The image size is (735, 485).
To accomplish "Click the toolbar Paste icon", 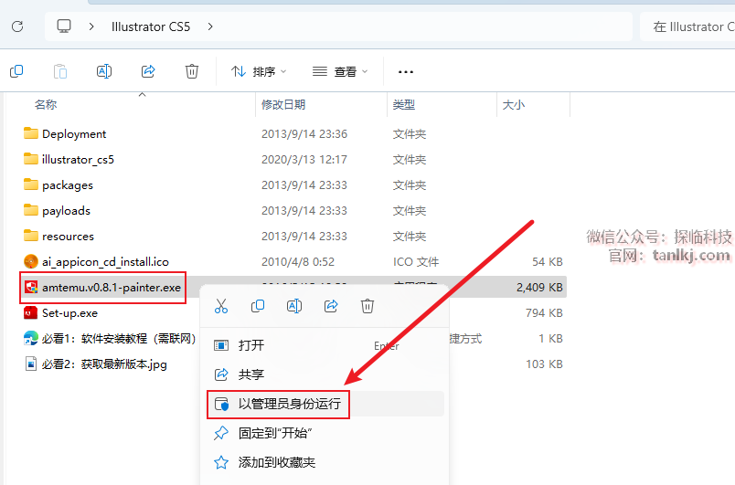I will click(60, 71).
